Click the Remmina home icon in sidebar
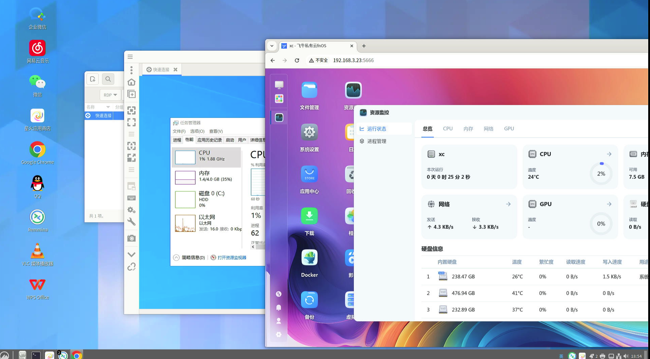The height and width of the screenshot is (359, 650). point(131,82)
